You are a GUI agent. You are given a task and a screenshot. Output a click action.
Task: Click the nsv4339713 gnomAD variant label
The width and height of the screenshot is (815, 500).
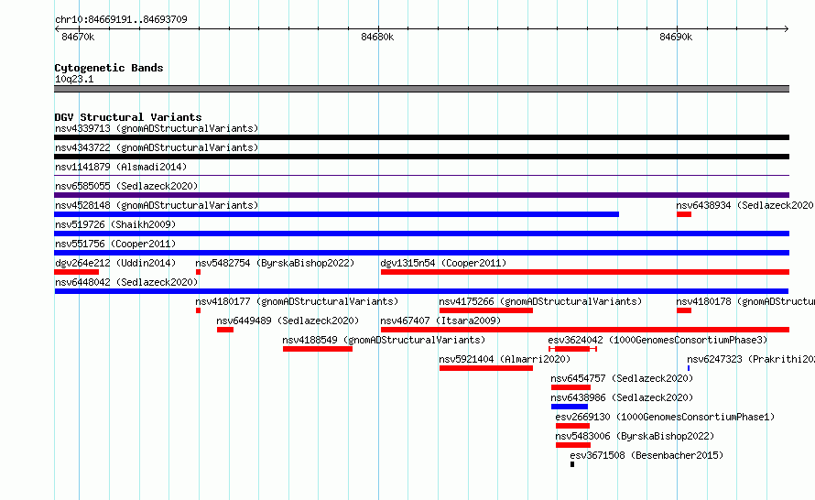157,128
